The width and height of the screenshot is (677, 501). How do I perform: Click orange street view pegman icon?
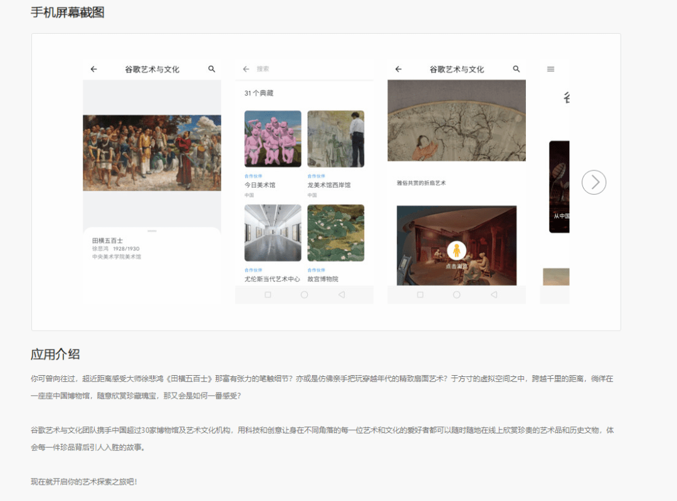[456, 250]
